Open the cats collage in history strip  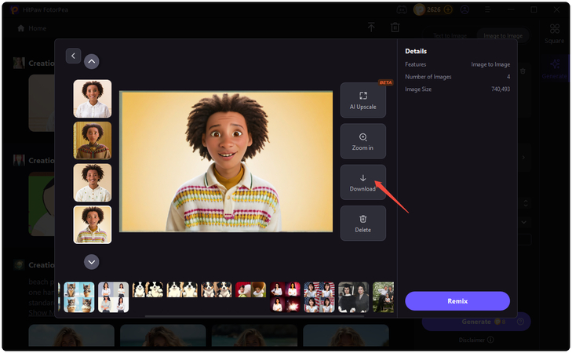click(x=79, y=297)
